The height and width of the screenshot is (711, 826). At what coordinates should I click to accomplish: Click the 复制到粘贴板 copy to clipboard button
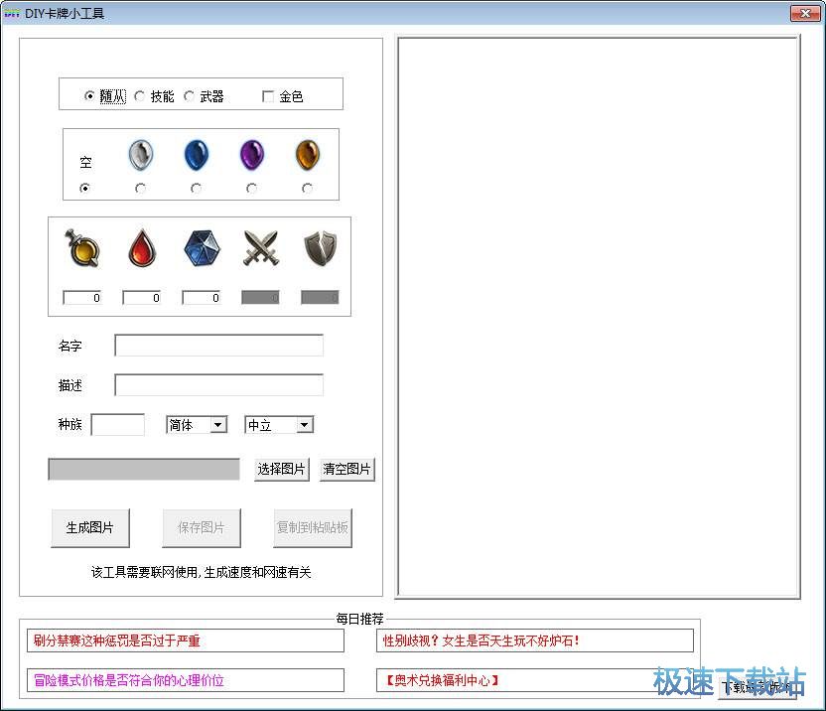(313, 528)
